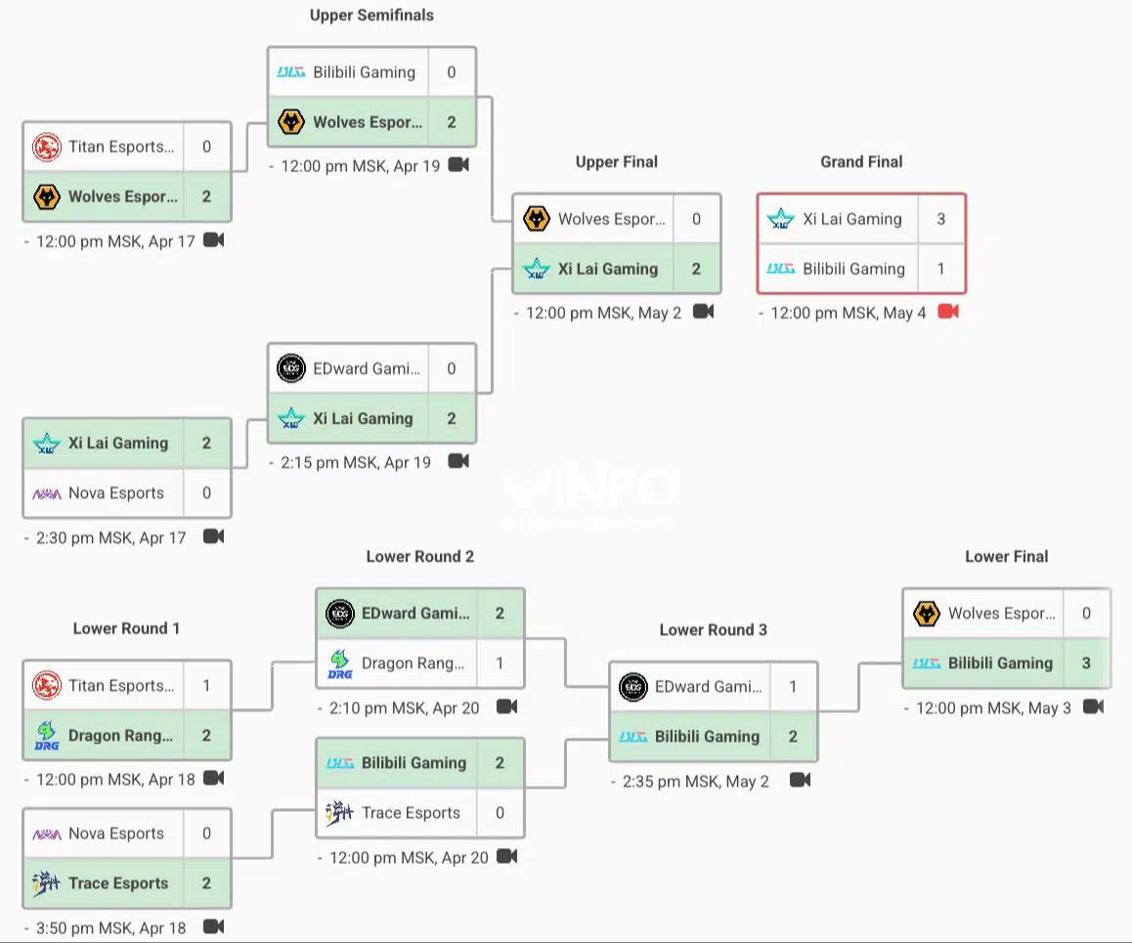Open video icon for 3:50 pm MSK, Apr 18
The width and height of the screenshot is (1132, 943).
click(x=214, y=926)
